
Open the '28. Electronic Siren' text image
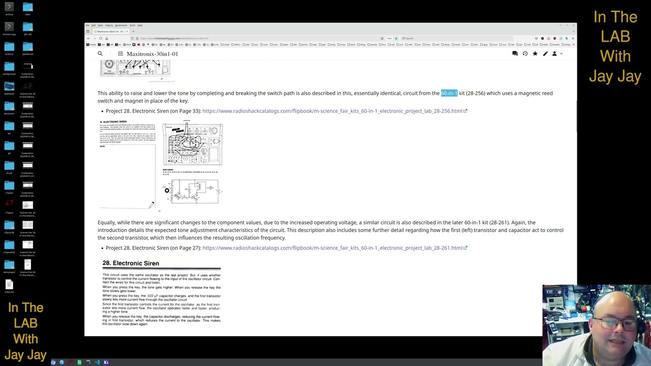pyautogui.click(x=161, y=293)
